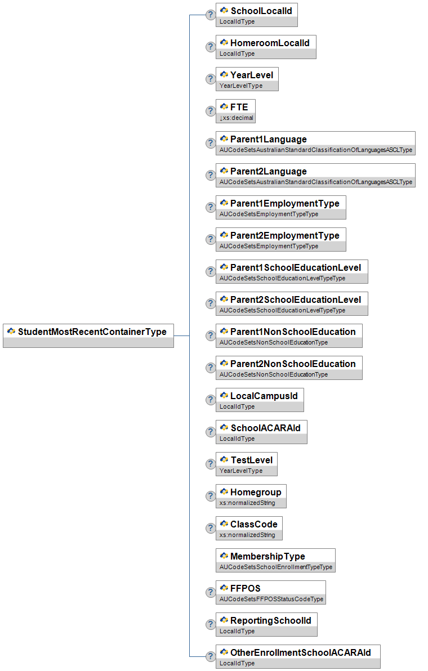Click the help icon beside Homegroup
The height and width of the screenshot is (671, 428).
coord(210,496)
